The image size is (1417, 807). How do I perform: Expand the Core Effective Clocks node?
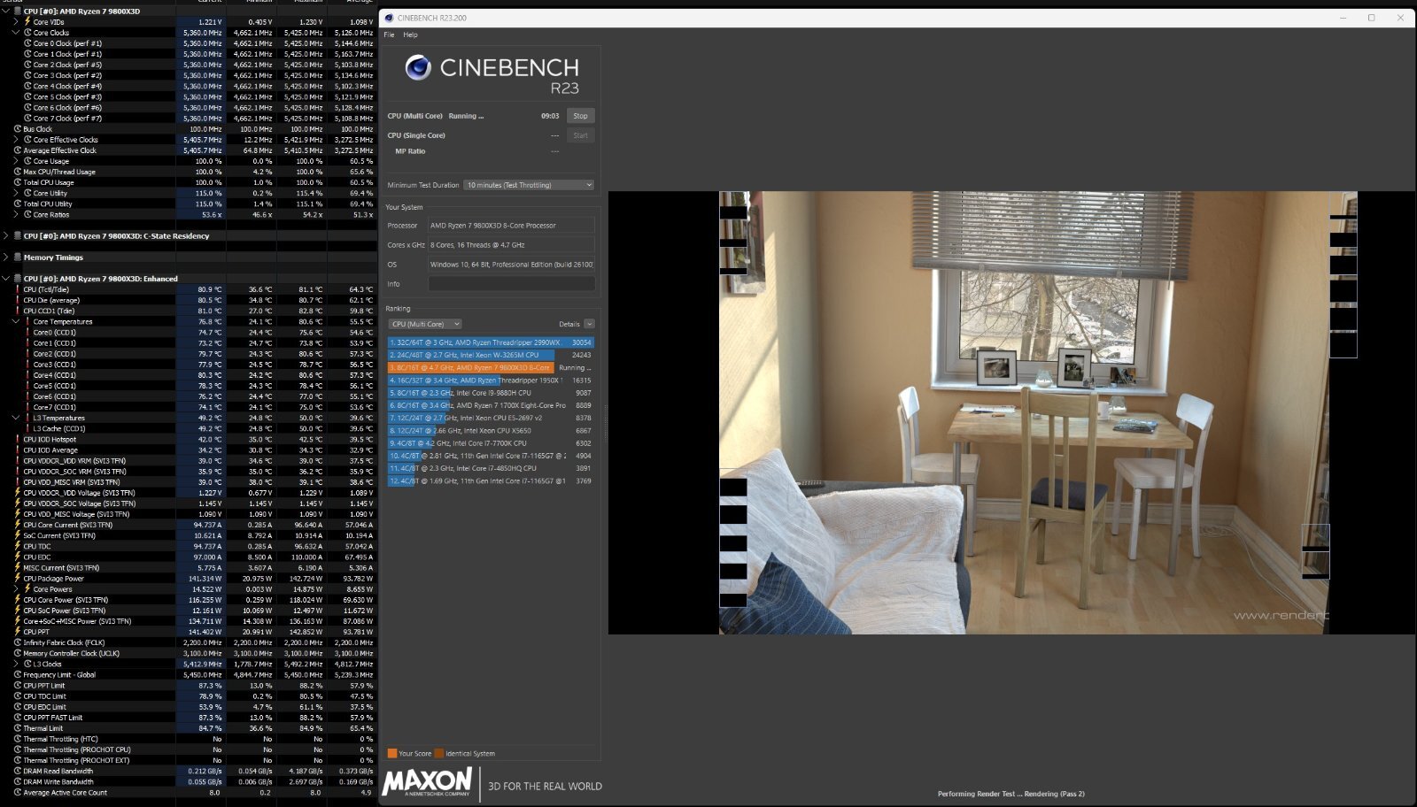[x=16, y=140]
